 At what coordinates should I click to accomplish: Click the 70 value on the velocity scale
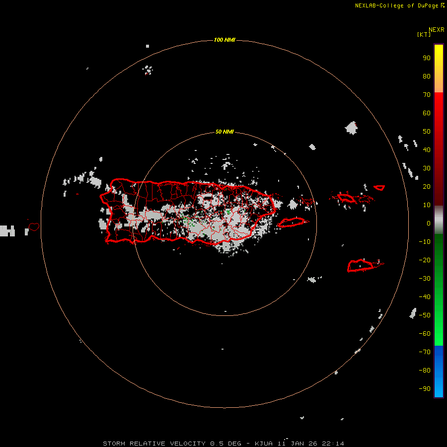pyautogui.click(x=427, y=95)
